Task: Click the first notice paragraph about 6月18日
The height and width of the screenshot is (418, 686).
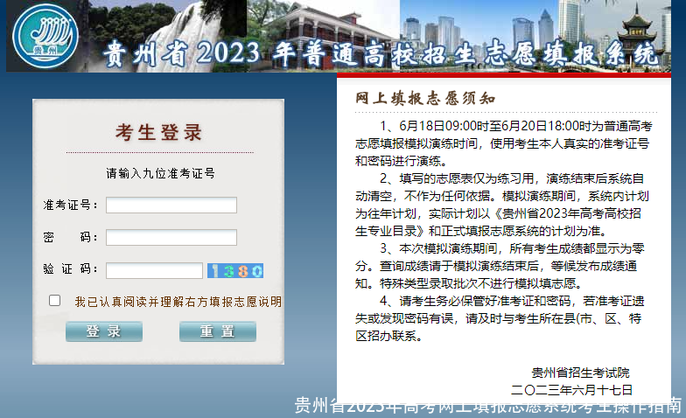Action: 503,143
